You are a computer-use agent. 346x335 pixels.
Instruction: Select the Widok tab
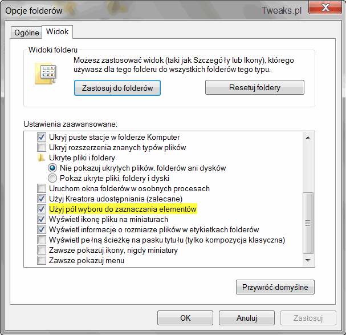57,32
